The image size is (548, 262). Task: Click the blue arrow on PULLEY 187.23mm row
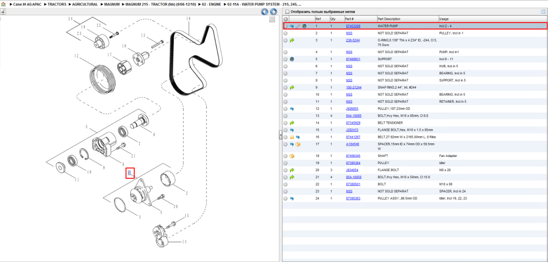[x=292, y=109]
